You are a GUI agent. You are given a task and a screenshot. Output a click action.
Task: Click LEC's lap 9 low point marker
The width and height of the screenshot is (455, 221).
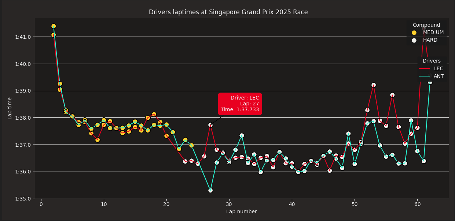[x=98, y=140]
